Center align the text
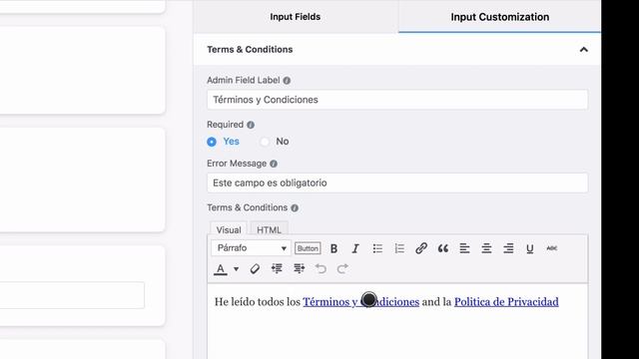Viewport: 639px width, 359px height. (x=486, y=248)
